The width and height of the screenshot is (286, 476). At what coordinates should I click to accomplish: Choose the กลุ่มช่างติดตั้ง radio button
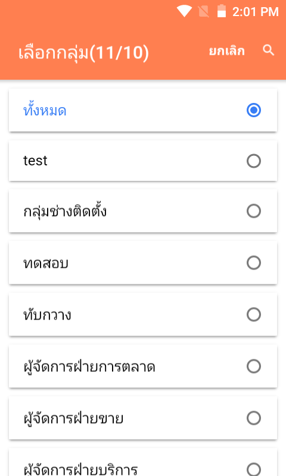(253, 211)
